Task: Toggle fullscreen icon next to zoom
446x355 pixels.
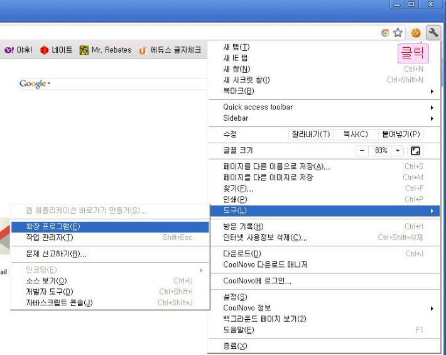Action: 415,151
